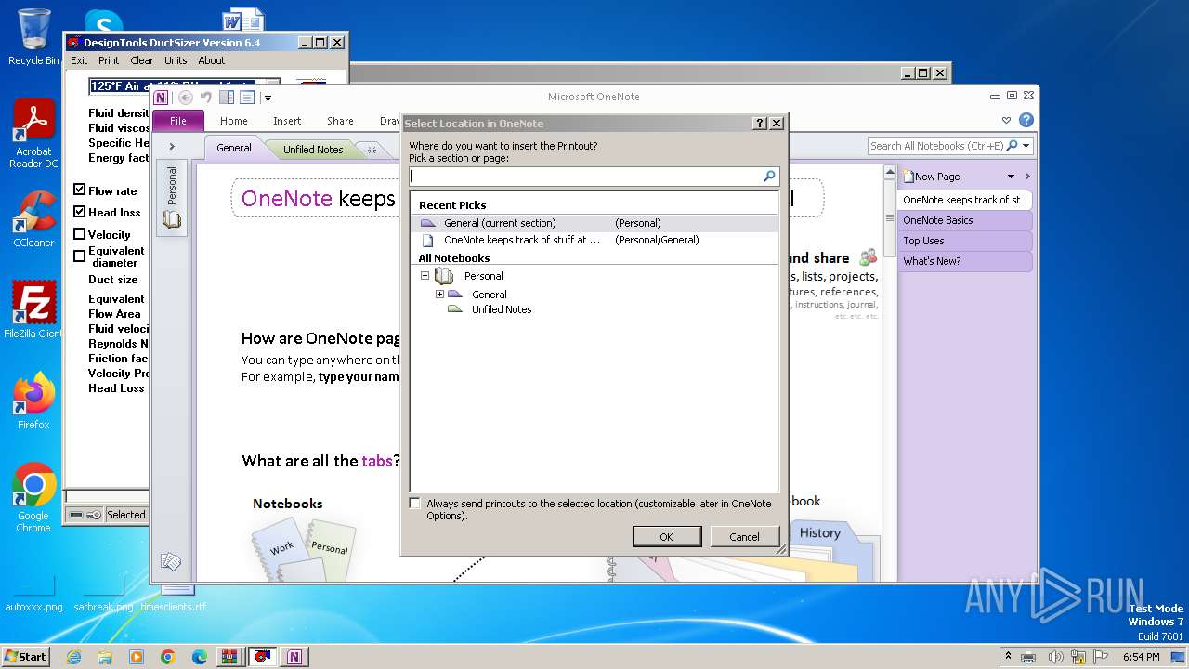
Task: Open Recycle Bin on desktop
Action: [33, 37]
